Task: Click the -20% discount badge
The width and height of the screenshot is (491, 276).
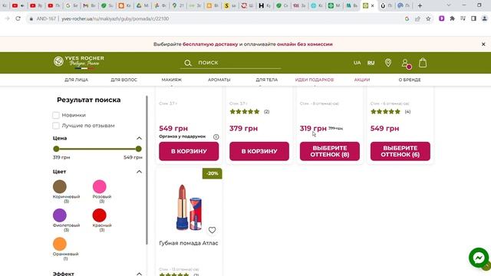Action: [213, 173]
